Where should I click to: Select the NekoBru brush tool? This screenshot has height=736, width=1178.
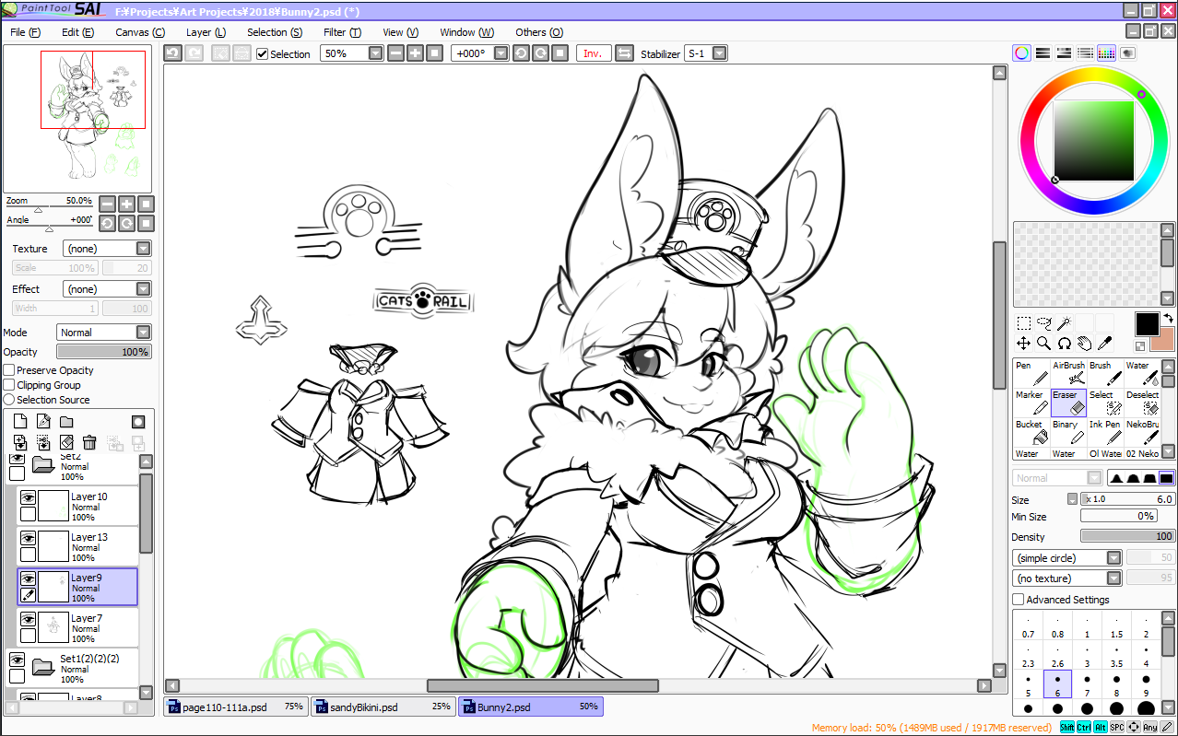pos(1142,432)
